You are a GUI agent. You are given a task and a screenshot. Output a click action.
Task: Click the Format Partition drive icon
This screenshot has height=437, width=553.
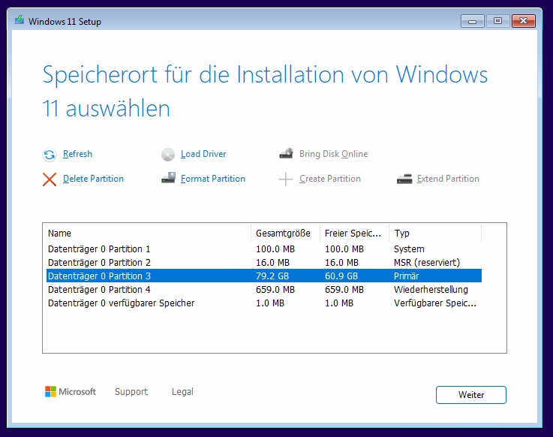pos(168,178)
